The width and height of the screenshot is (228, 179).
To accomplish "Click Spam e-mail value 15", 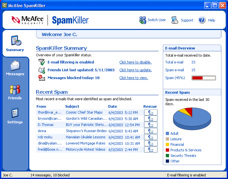I will click(x=193, y=70).
